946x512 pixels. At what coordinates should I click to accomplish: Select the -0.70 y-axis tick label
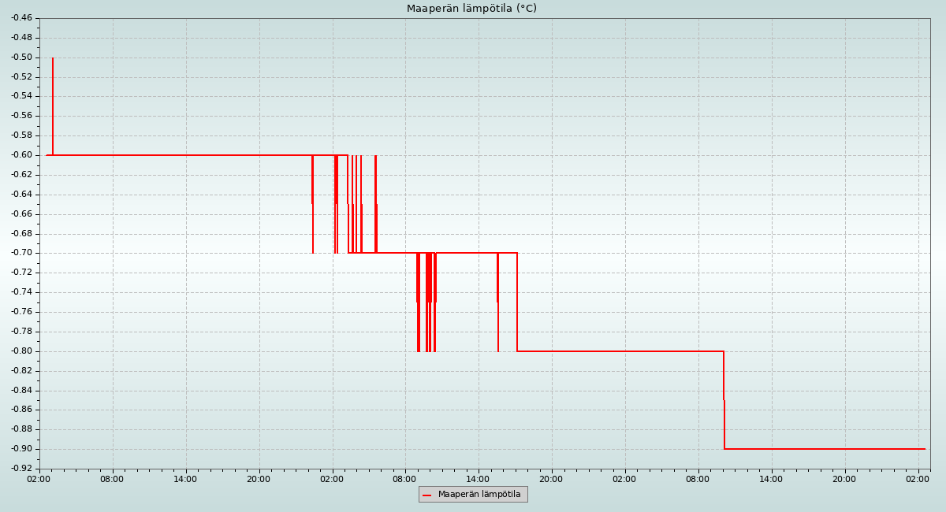(21, 253)
